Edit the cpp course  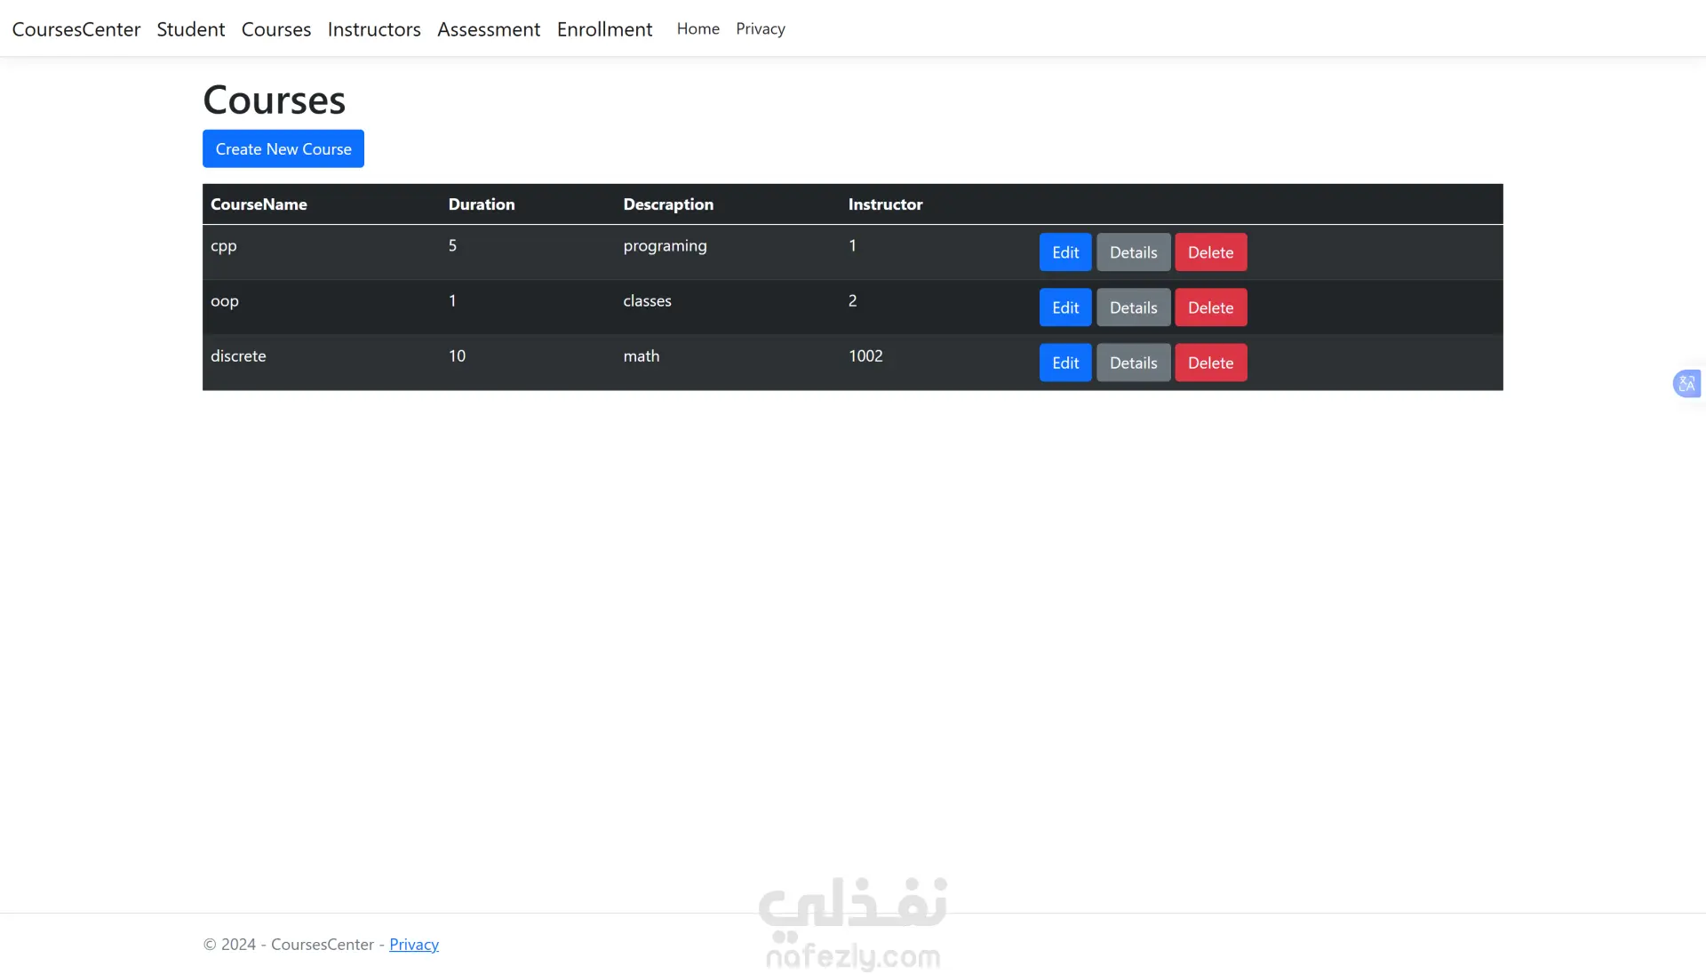(1065, 252)
